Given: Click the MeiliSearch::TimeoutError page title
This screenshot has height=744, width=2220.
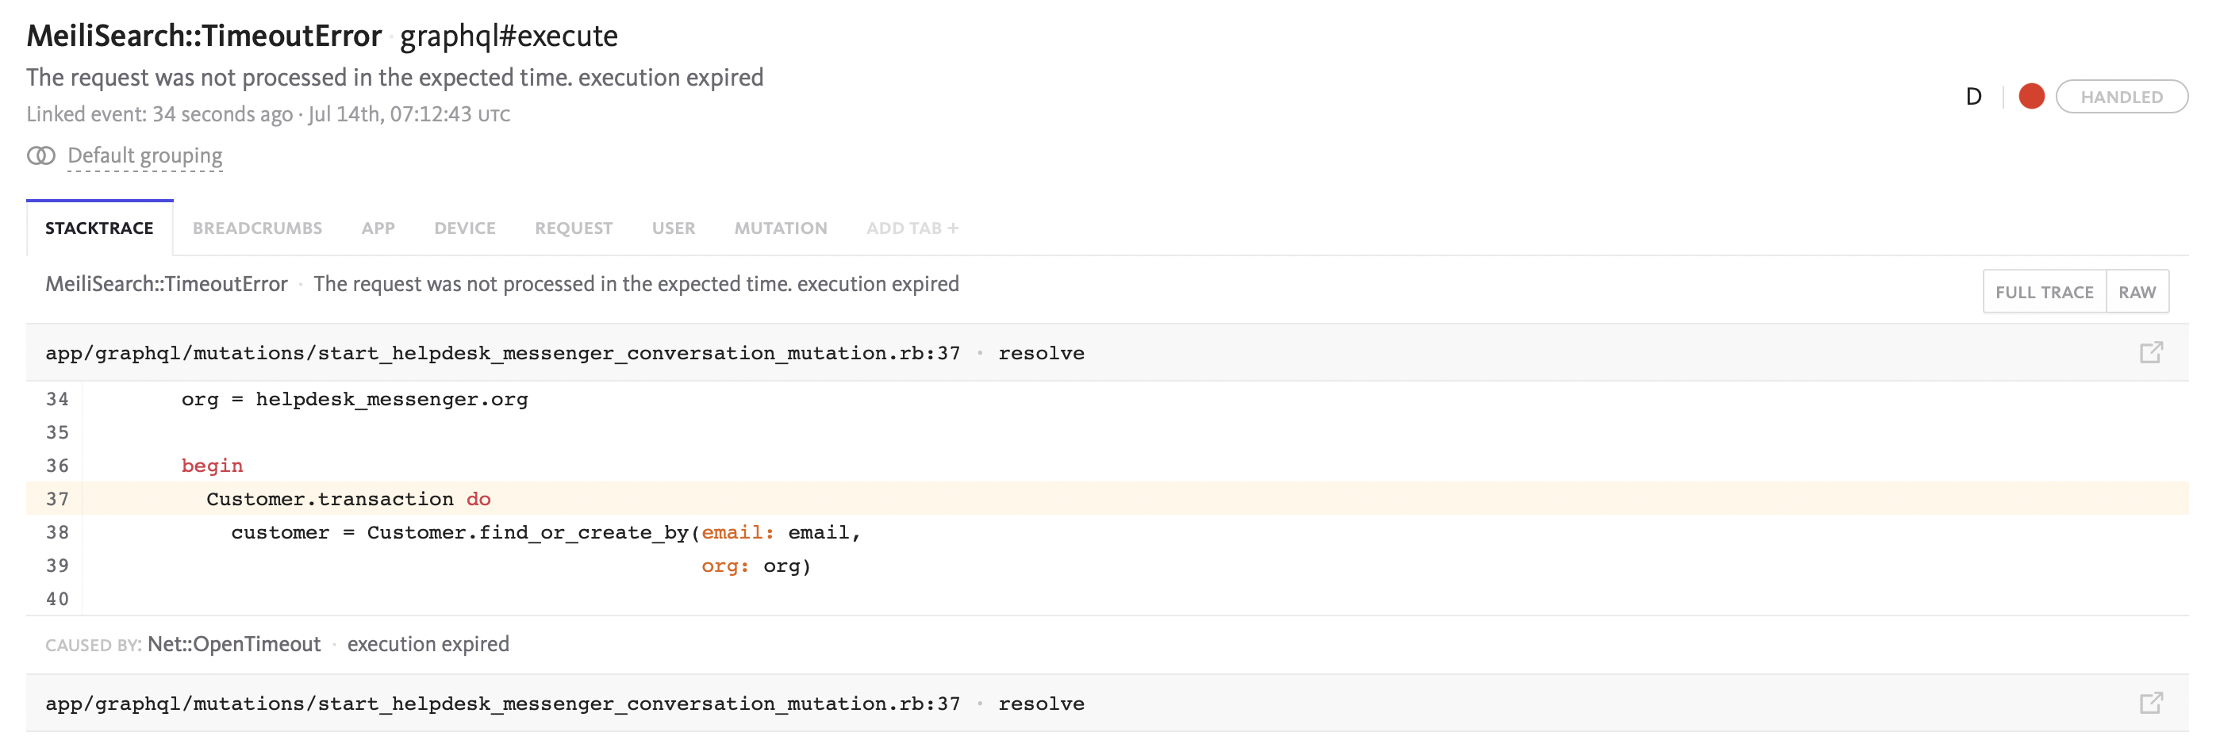Looking at the screenshot, I should pos(204,36).
